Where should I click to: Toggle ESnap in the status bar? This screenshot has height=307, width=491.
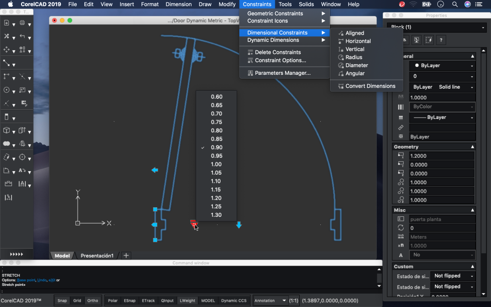click(x=129, y=300)
